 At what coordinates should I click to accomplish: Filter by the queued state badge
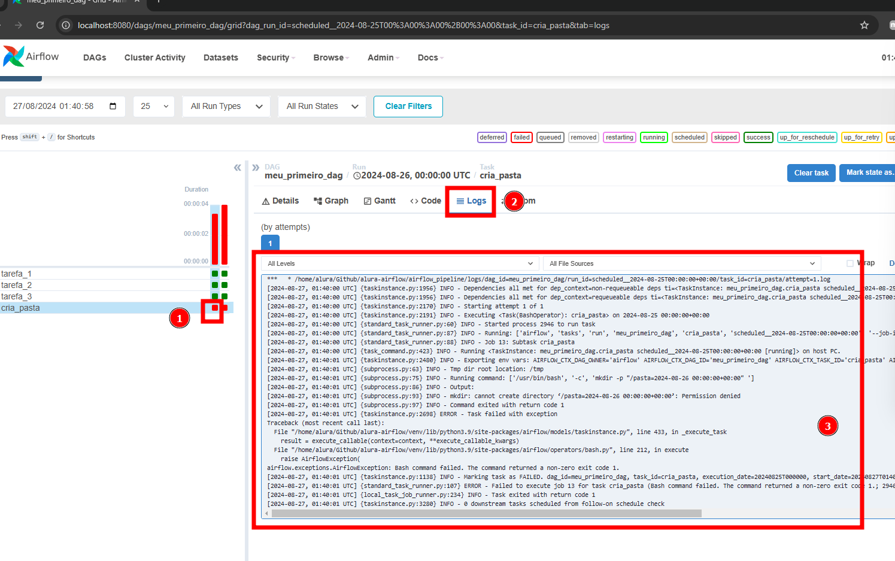550,137
